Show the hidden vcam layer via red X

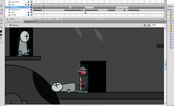pos(26,4)
